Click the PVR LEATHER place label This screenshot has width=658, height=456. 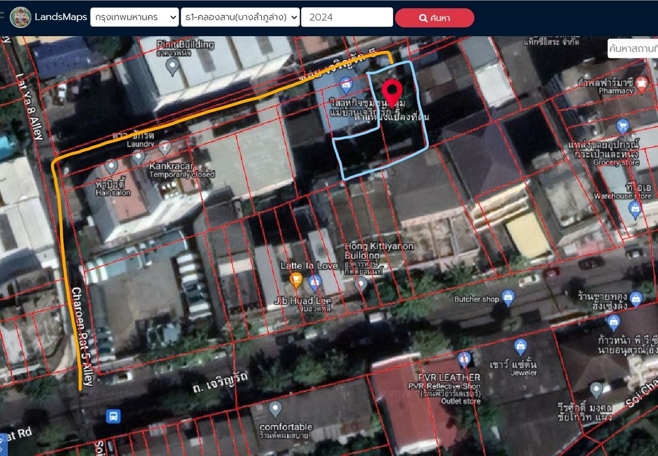[x=449, y=377]
